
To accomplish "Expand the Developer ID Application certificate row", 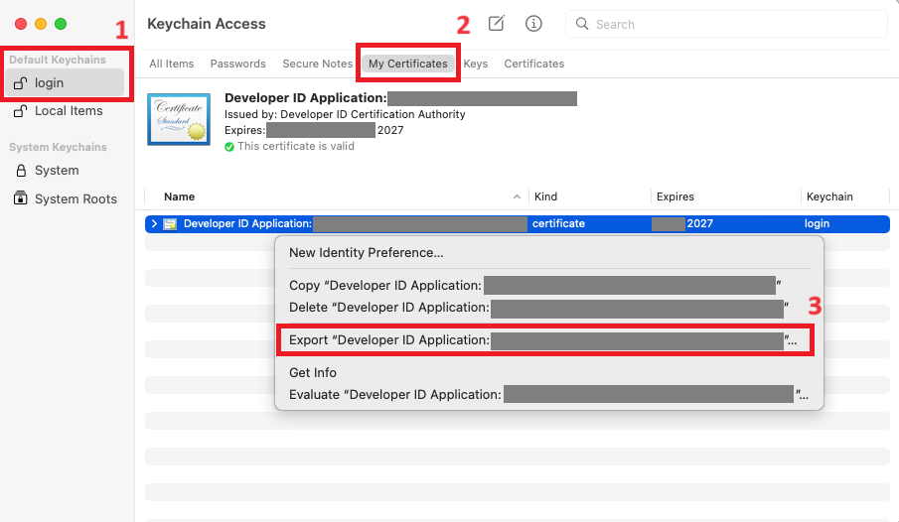I will coord(154,224).
